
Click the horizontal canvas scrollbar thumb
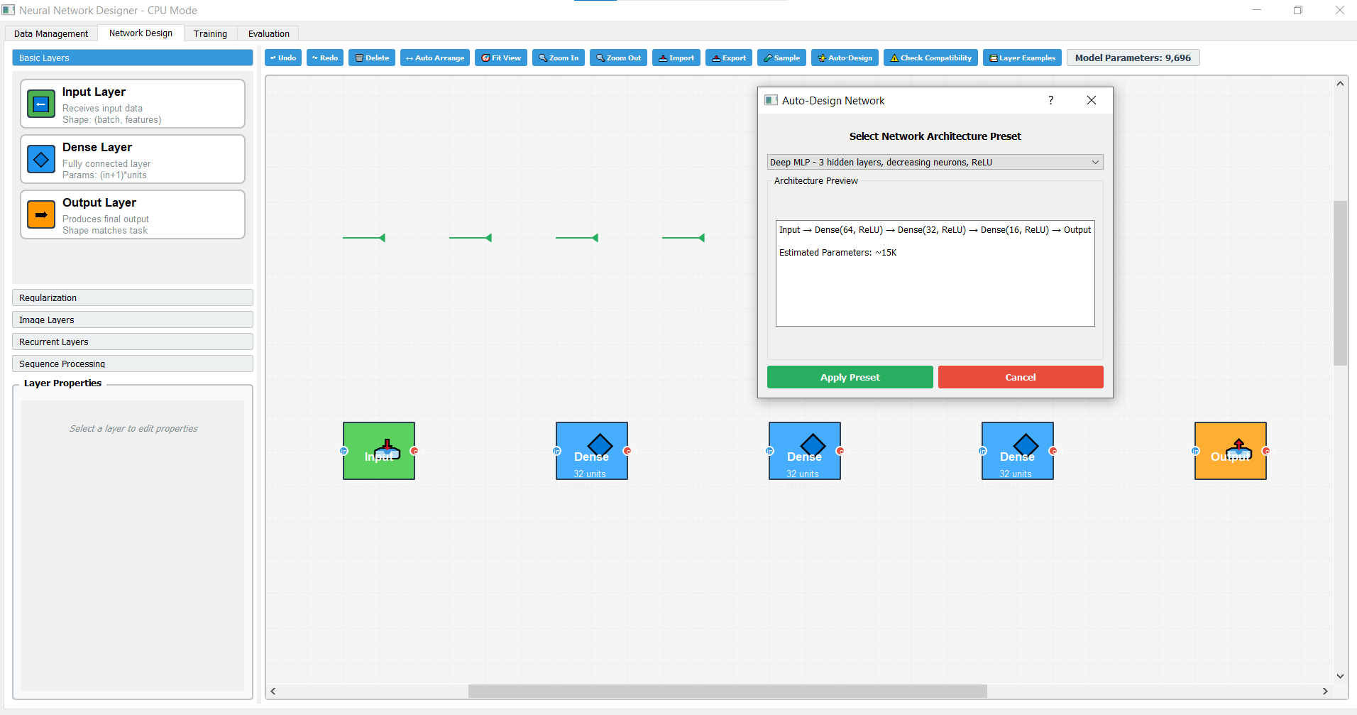tap(727, 691)
